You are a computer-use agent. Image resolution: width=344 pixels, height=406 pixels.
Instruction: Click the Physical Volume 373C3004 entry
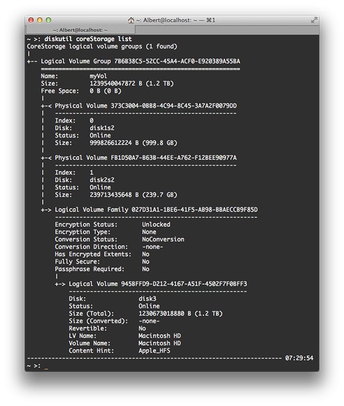point(139,106)
